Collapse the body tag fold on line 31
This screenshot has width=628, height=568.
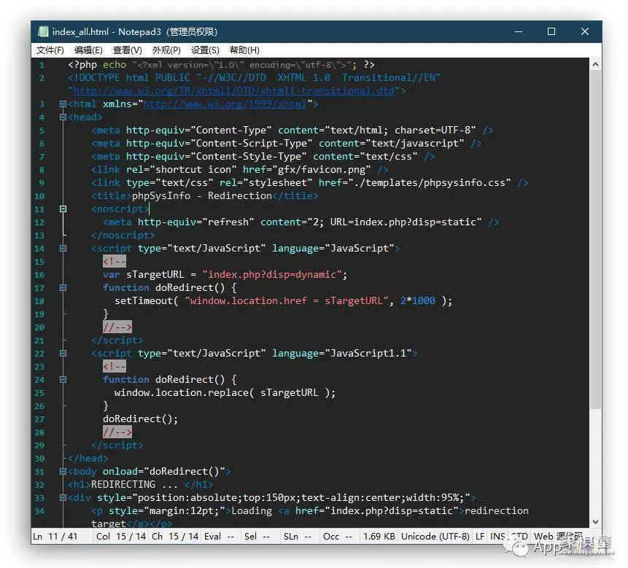coord(63,472)
